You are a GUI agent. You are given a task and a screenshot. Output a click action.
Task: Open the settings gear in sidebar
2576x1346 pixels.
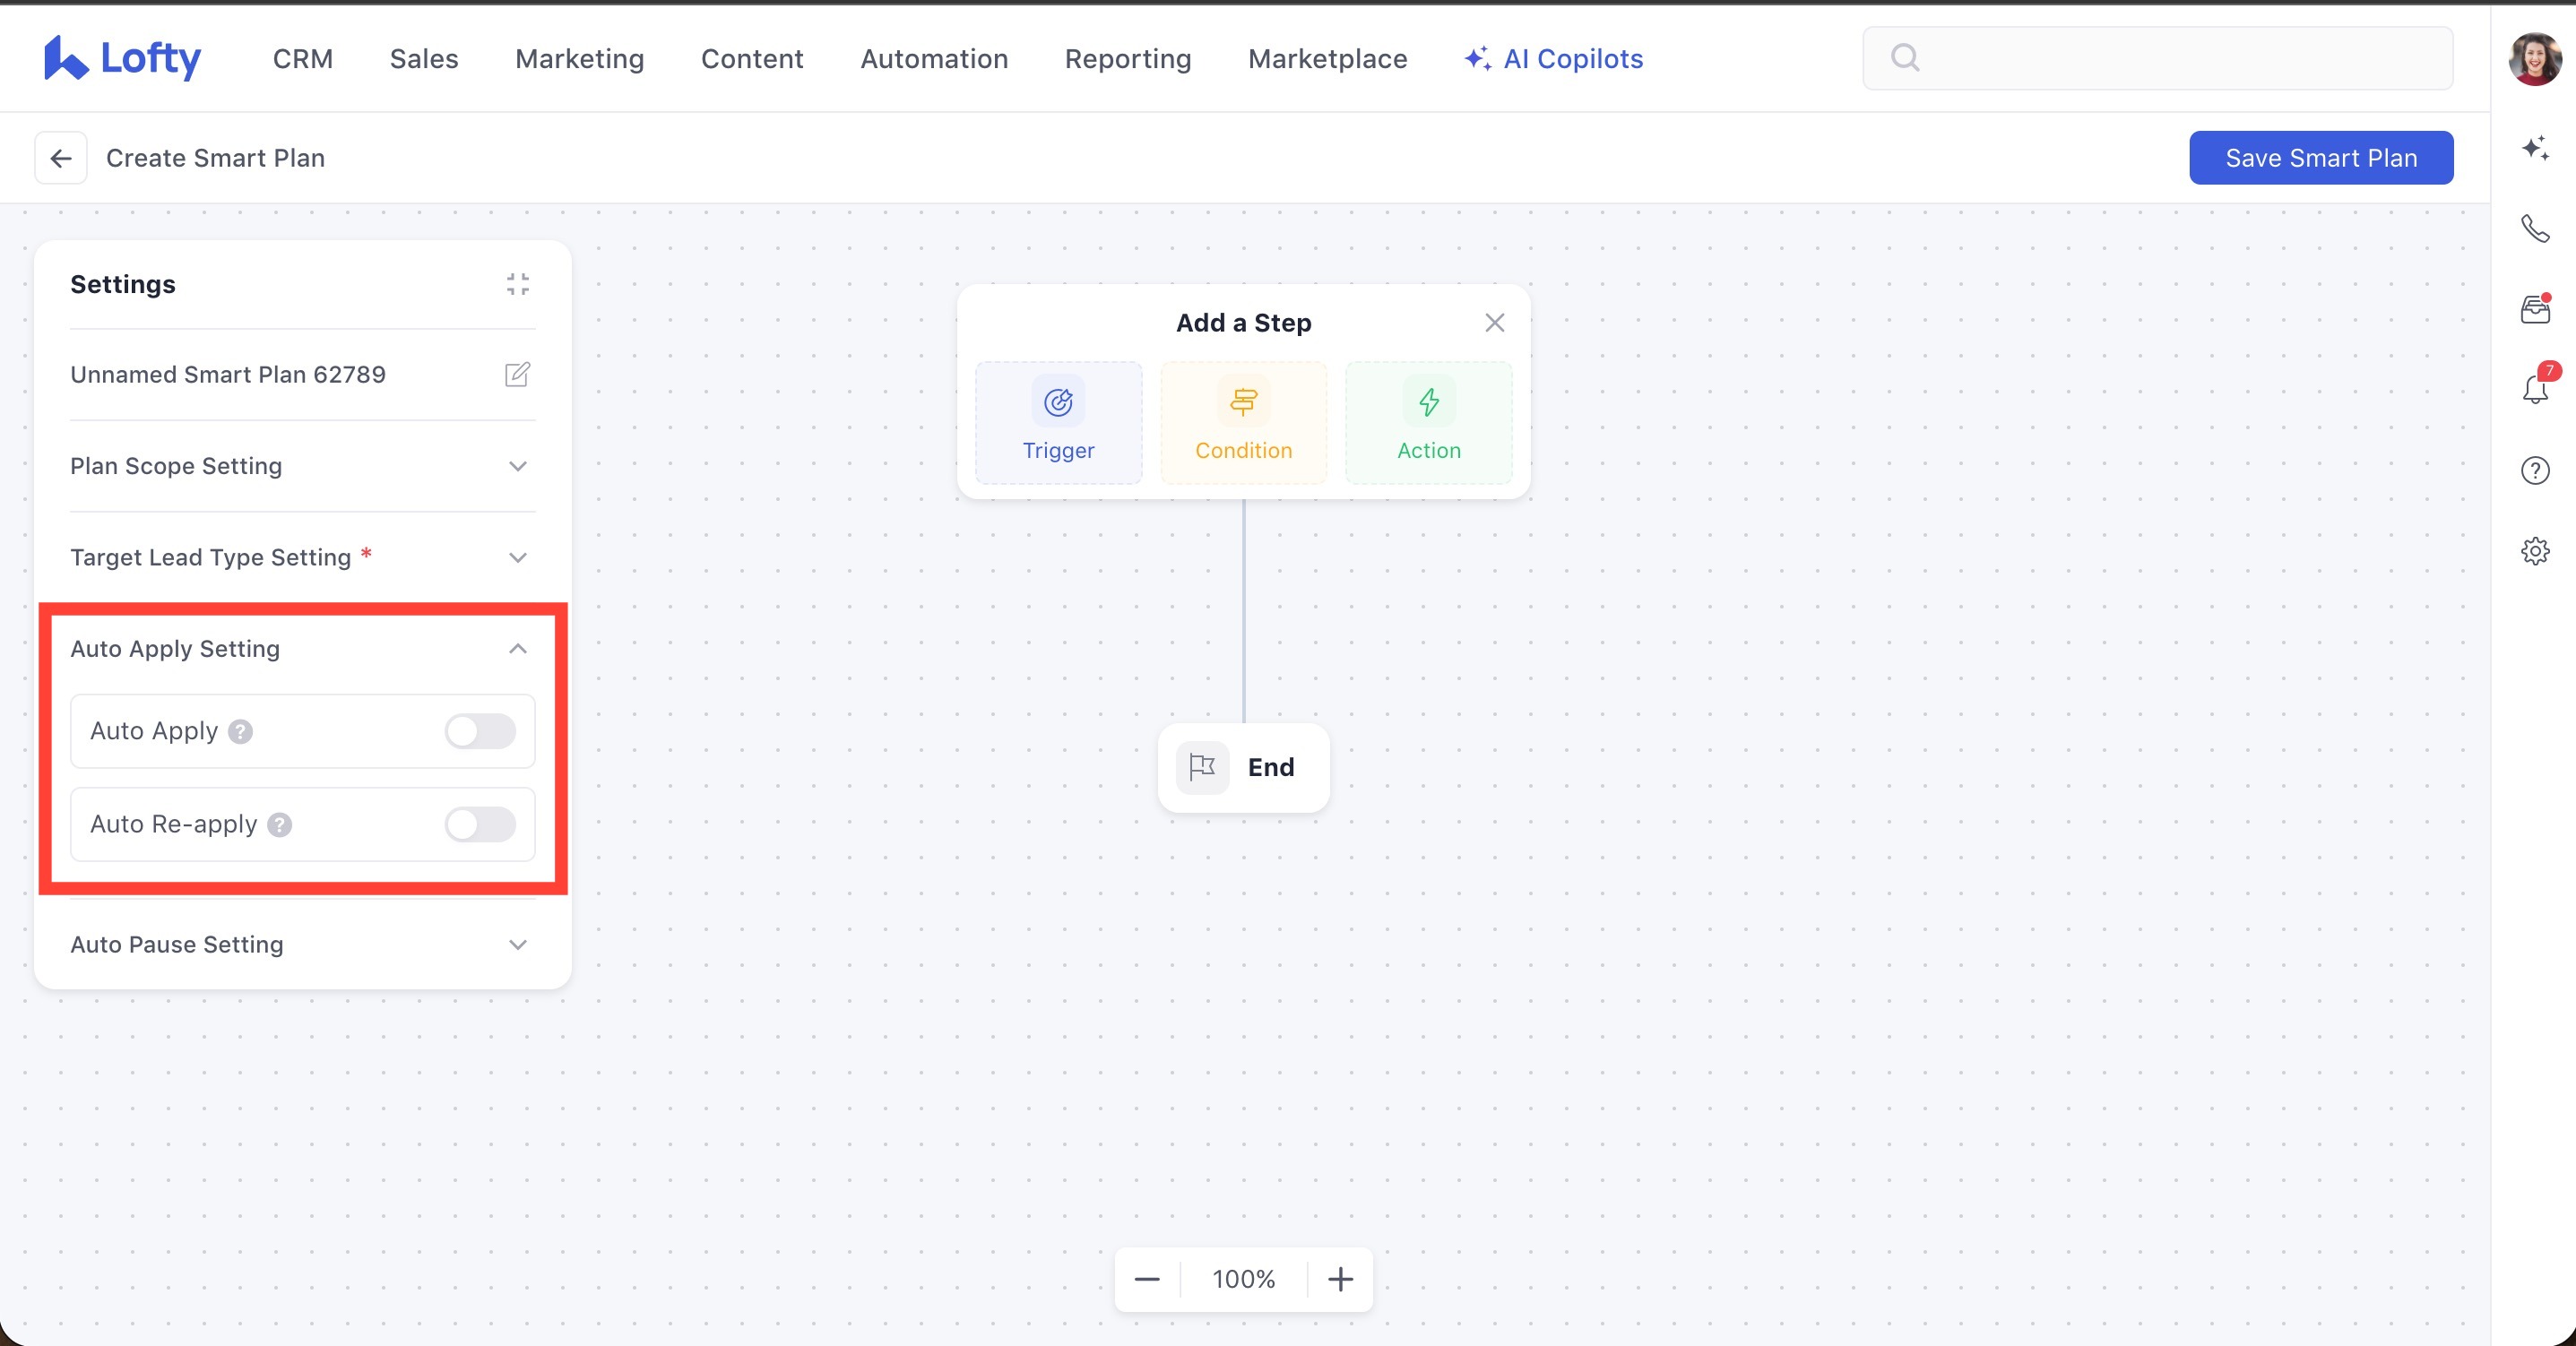point(2535,551)
